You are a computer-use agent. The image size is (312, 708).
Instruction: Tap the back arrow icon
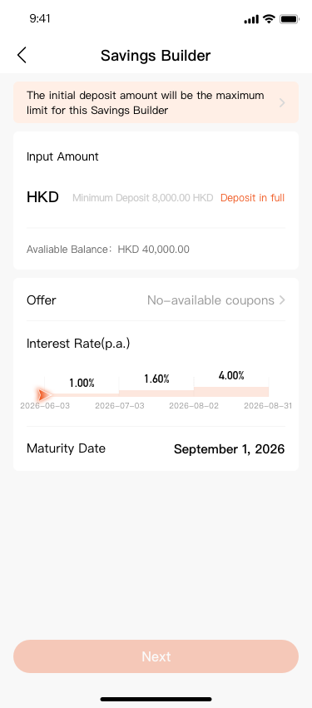(x=22, y=55)
